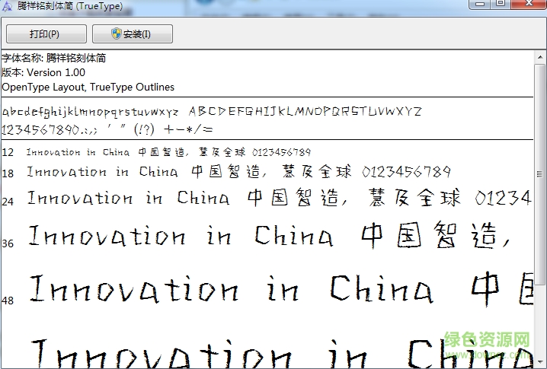This screenshot has width=547, height=369.
Task: Click the 12-point sample text line
Action: (x=168, y=152)
